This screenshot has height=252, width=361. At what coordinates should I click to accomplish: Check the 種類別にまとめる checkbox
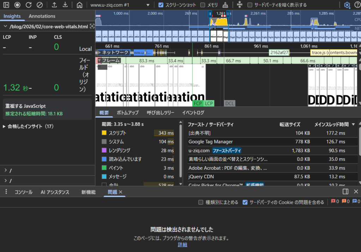click(201, 202)
